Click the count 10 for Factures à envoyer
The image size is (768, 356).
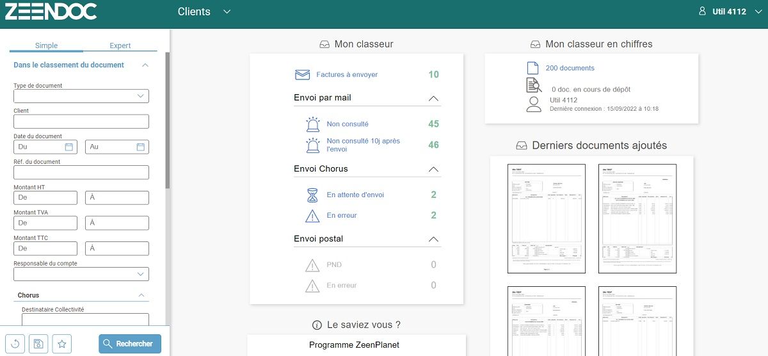point(433,75)
